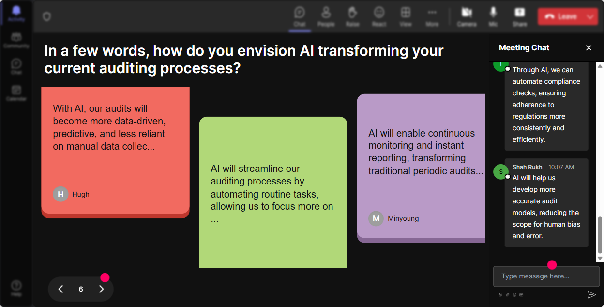Select Hugh's red response card
This screenshot has width=604, height=307.
tap(115, 153)
